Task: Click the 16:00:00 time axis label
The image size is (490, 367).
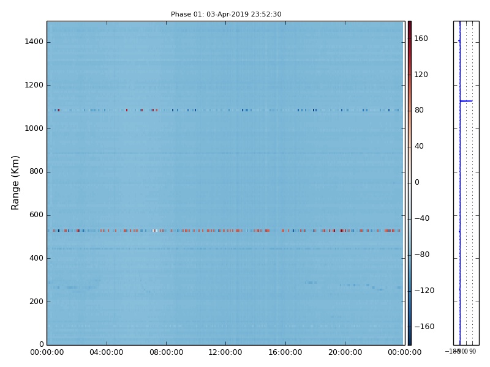Action: pos(285,352)
